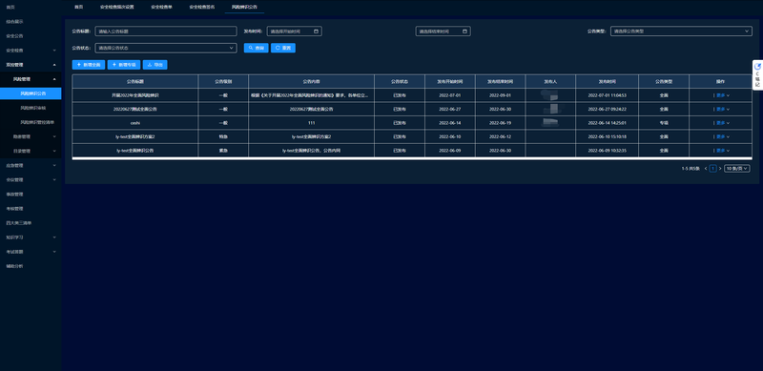Focus the announcement title (公告标题) input field
This screenshot has width=763, height=371.
click(x=166, y=31)
